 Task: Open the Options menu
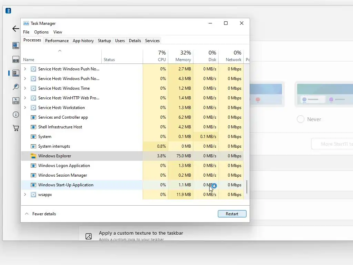41,32
